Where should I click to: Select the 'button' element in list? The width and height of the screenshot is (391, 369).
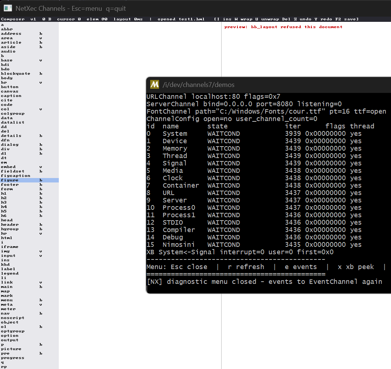[x=30, y=87]
